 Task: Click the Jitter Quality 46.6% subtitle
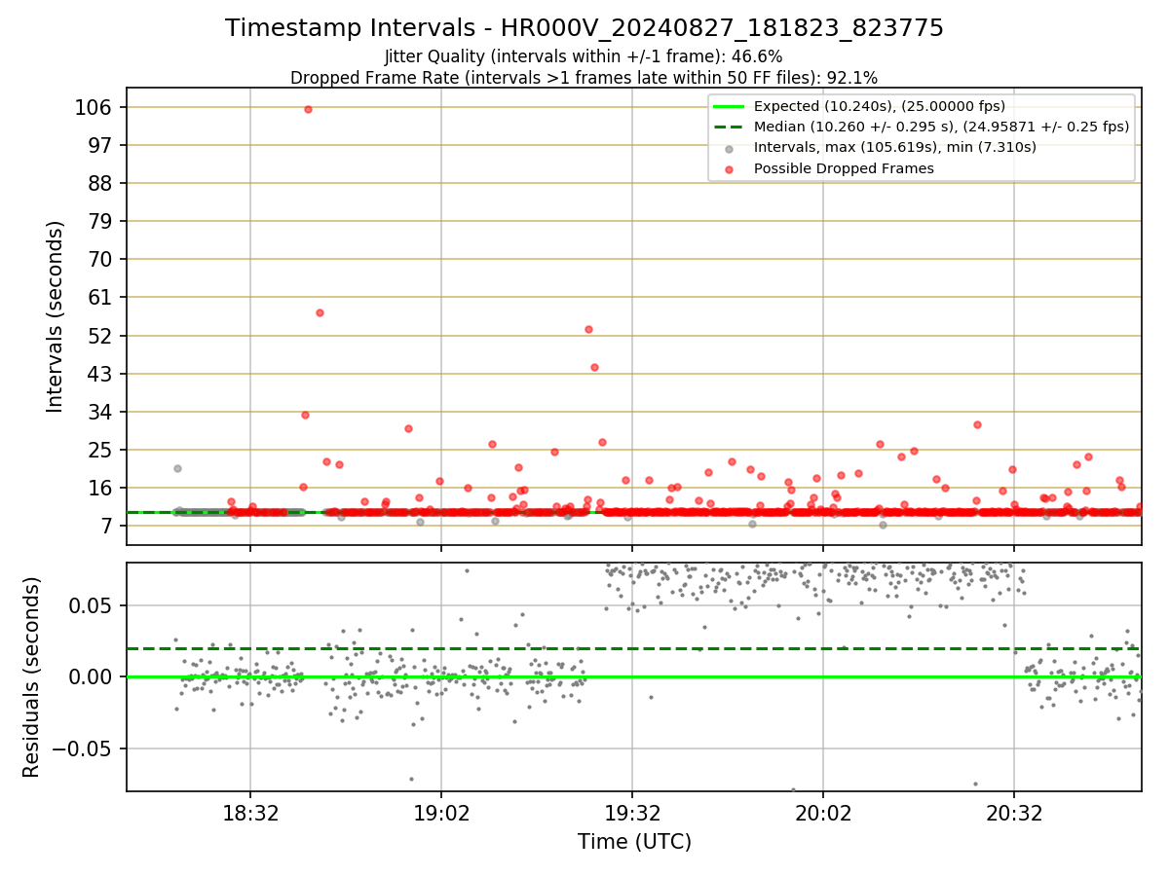(584, 56)
